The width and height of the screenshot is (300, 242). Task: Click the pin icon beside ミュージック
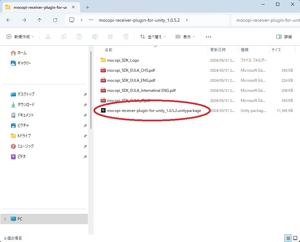85,146
